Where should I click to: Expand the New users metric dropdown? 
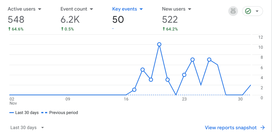190,9
